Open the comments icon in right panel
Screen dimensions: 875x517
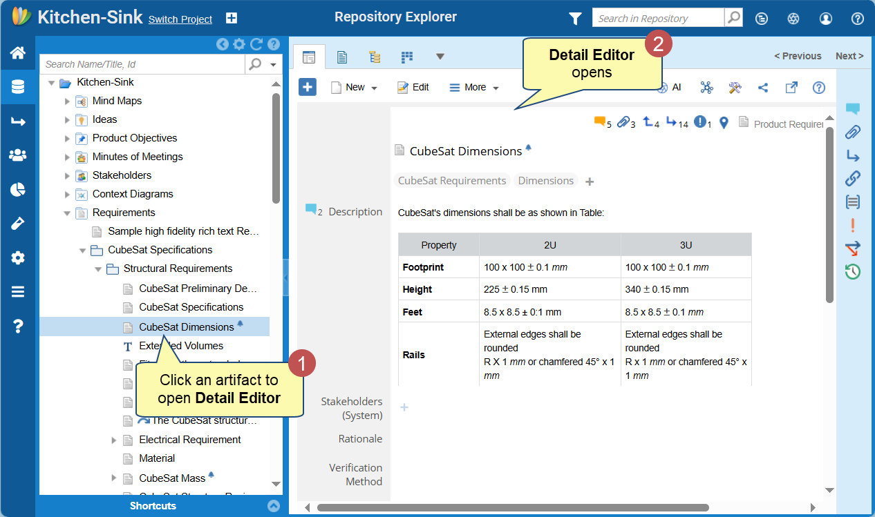coord(852,109)
